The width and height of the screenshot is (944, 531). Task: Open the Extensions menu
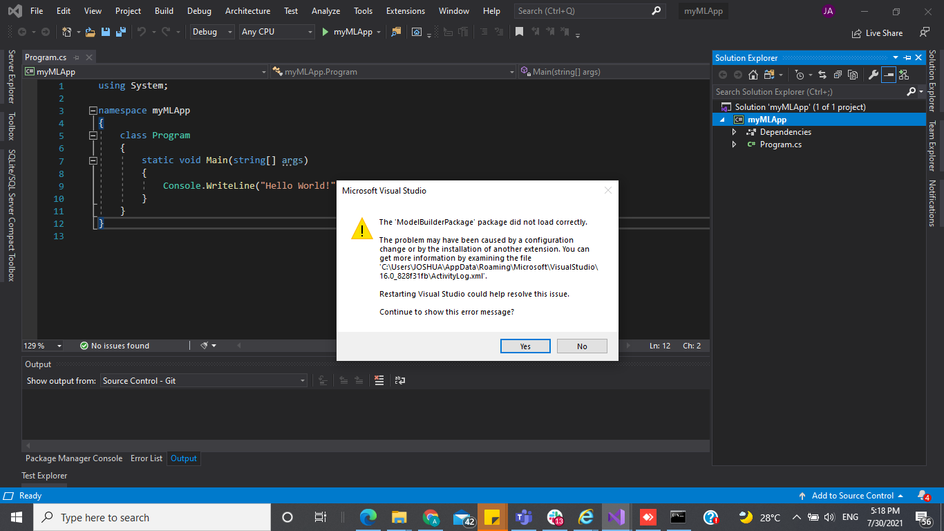405,10
